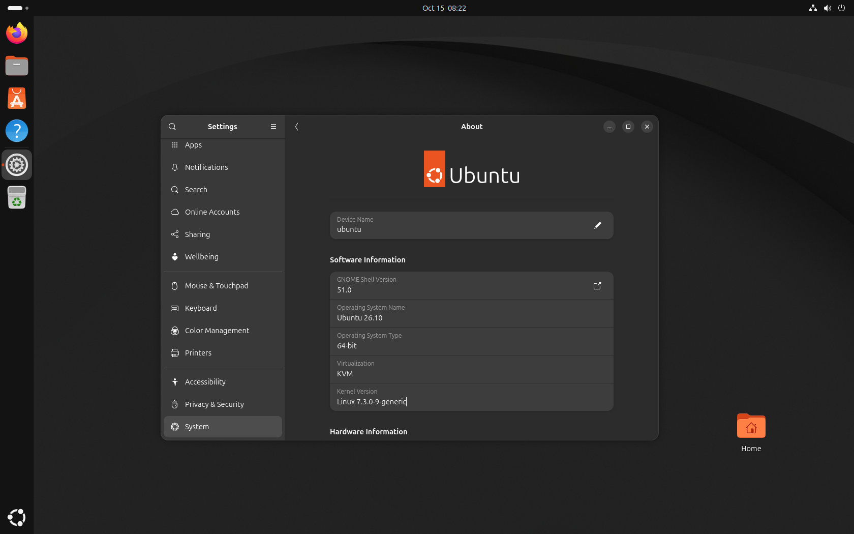
Task: Click the clock showing Oct 15 08:22
Action: 444,8
